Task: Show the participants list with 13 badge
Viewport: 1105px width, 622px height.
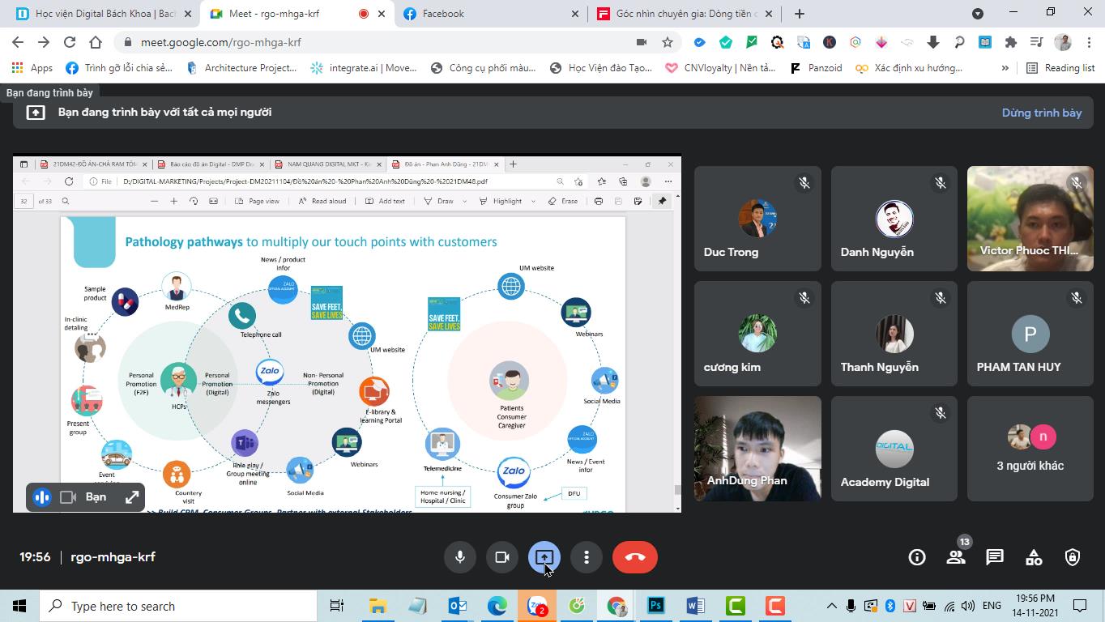Action: point(956,557)
